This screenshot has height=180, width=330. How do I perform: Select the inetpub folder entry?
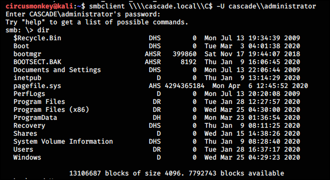point(27,78)
